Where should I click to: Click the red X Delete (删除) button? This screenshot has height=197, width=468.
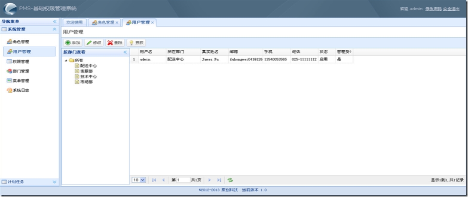(x=115, y=42)
